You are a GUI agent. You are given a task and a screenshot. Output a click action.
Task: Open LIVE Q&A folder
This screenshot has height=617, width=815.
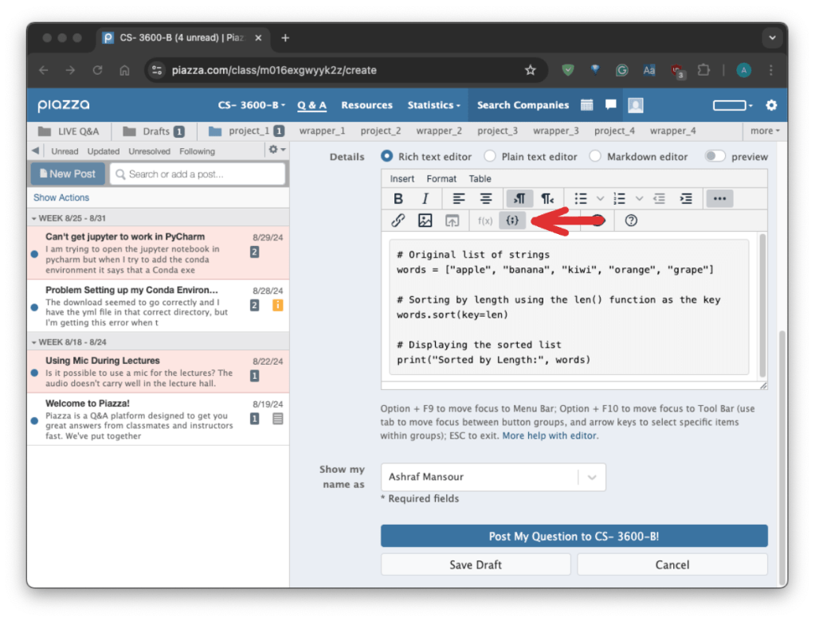69,131
